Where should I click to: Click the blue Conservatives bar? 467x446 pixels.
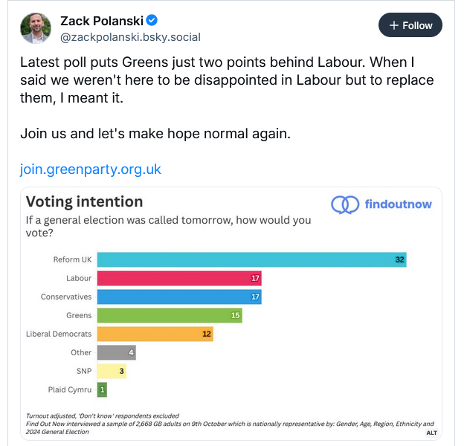click(179, 297)
